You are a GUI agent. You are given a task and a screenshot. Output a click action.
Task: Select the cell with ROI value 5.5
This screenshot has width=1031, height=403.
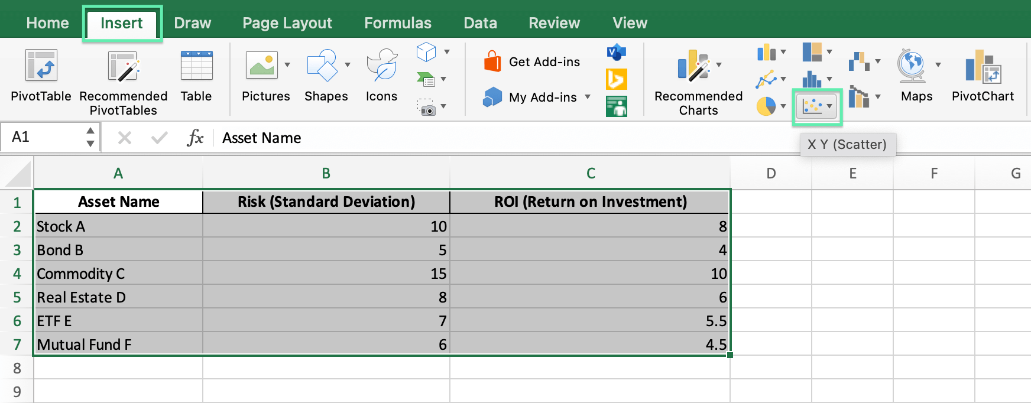coord(590,321)
